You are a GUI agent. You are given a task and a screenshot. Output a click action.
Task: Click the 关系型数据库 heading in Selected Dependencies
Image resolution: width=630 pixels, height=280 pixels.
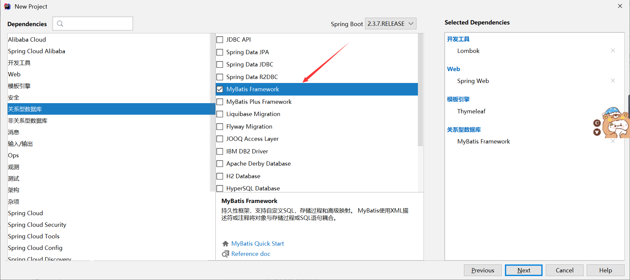click(x=464, y=130)
